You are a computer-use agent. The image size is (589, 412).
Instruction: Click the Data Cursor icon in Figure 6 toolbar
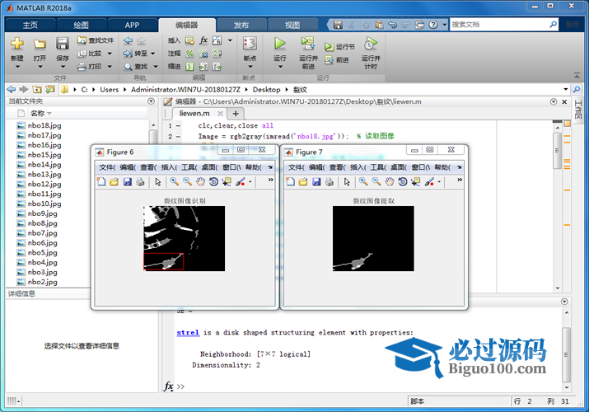227,181
